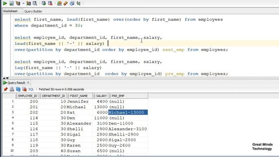Select the Karen first name cell
This screenshot has height=157, width=279.
click(x=79, y=145)
